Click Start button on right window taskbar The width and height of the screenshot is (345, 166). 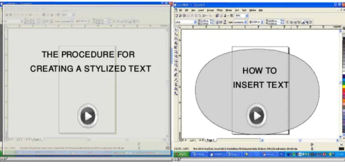pos(182,154)
